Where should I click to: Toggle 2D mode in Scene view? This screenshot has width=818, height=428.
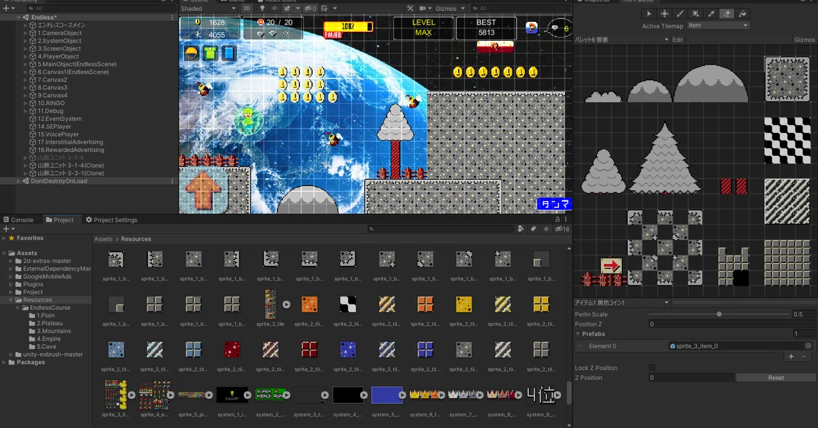[x=247, y=8]
